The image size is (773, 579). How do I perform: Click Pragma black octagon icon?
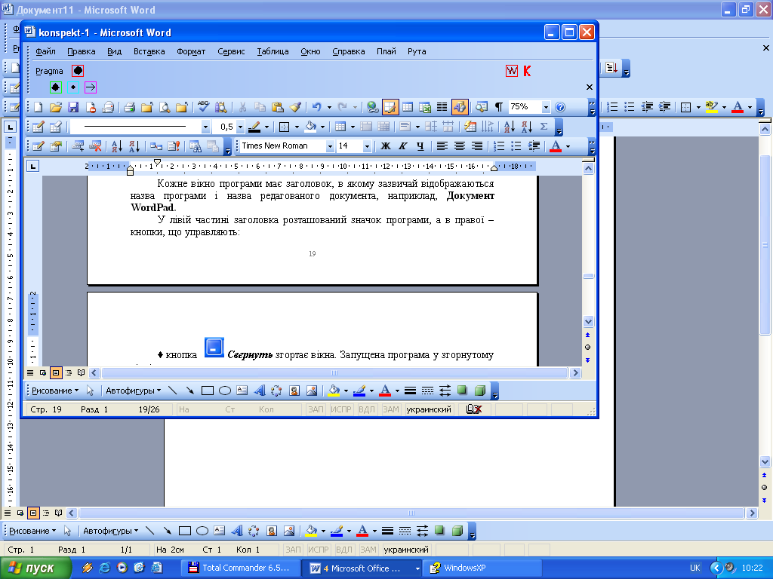[78, 70]
